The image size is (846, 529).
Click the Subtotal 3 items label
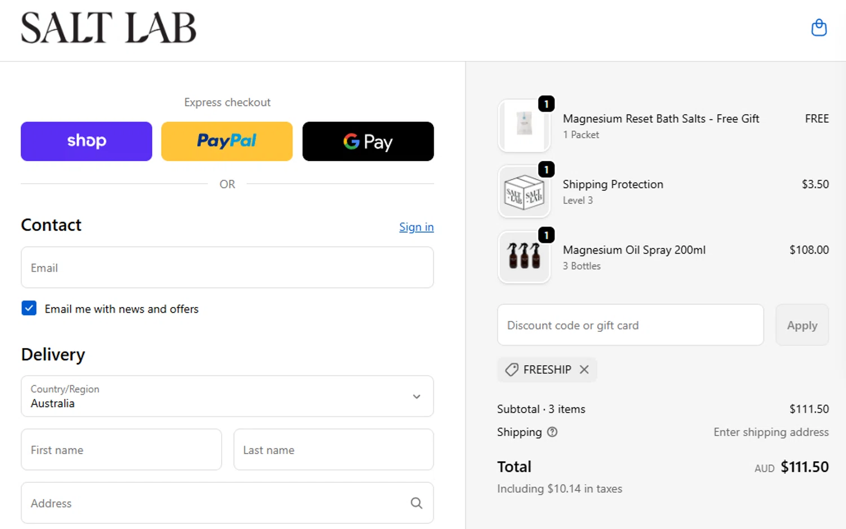541,409
